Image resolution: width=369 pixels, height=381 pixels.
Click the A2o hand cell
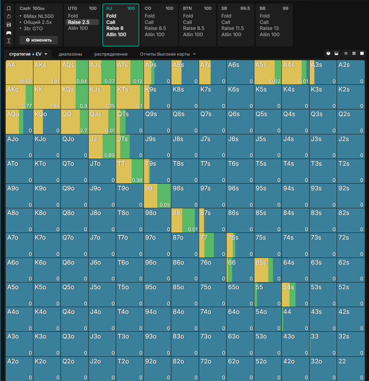point(19,368)
